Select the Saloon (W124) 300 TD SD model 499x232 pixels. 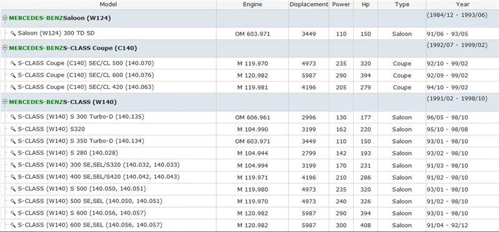[x=56, y=33]
